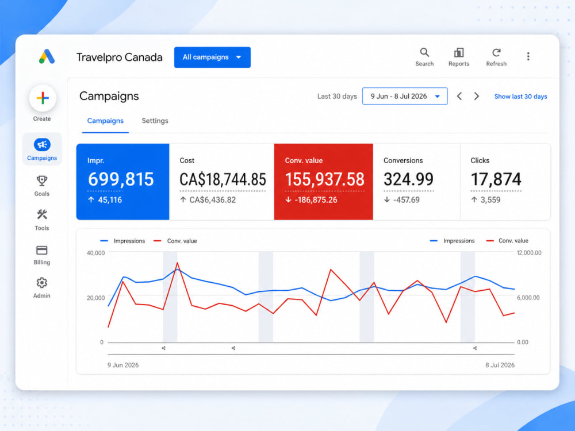Open the three-dot more options menu

tap(528, 56)
